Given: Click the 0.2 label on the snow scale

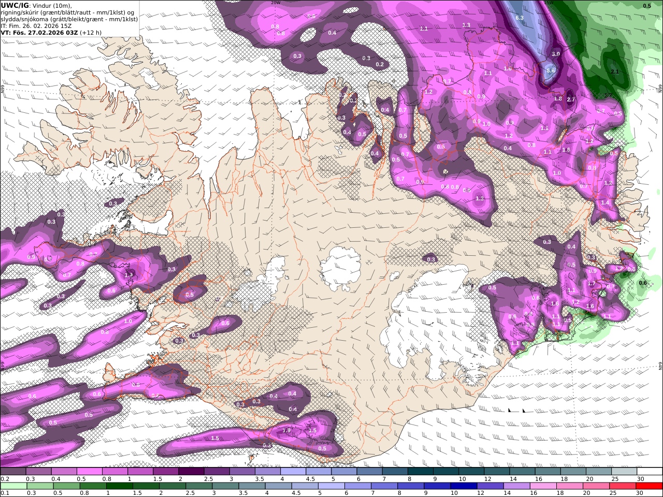Looking at the screenshot, I should [x=4, y=479].
